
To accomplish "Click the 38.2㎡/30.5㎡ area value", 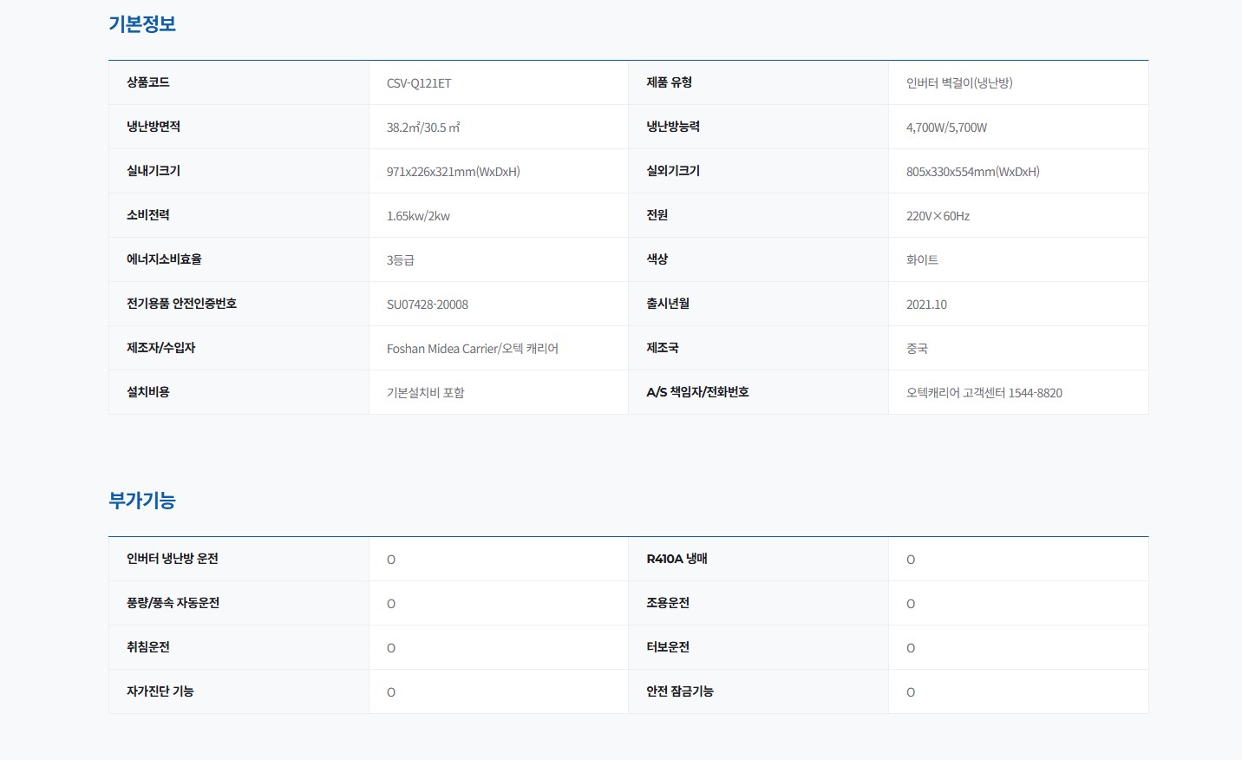I will (423, 128).
